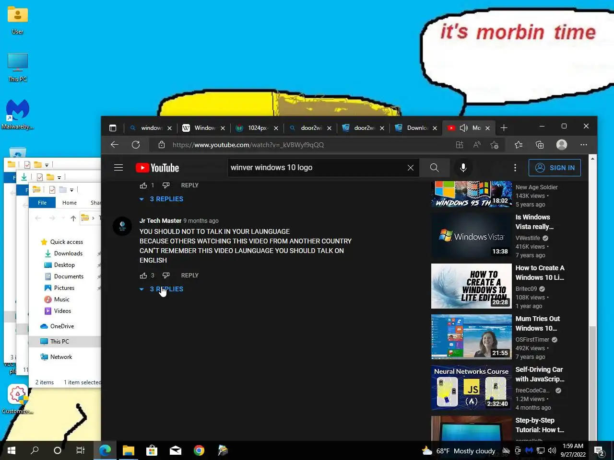The image size is (614, 460).
Task: Open a new tab in Edge
Action: (504, 128)
